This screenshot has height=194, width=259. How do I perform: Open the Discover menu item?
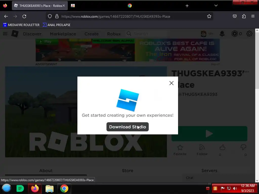click(x=32, y=34)
